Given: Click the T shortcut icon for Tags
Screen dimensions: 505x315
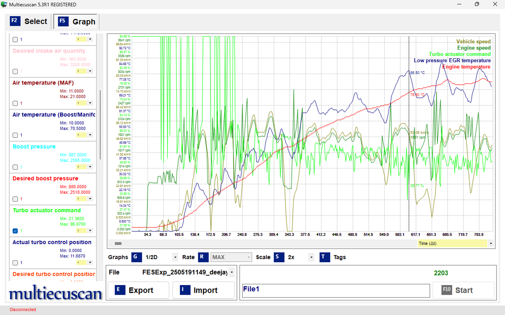Looking at the screenshot, I should (x=325, y=257).
